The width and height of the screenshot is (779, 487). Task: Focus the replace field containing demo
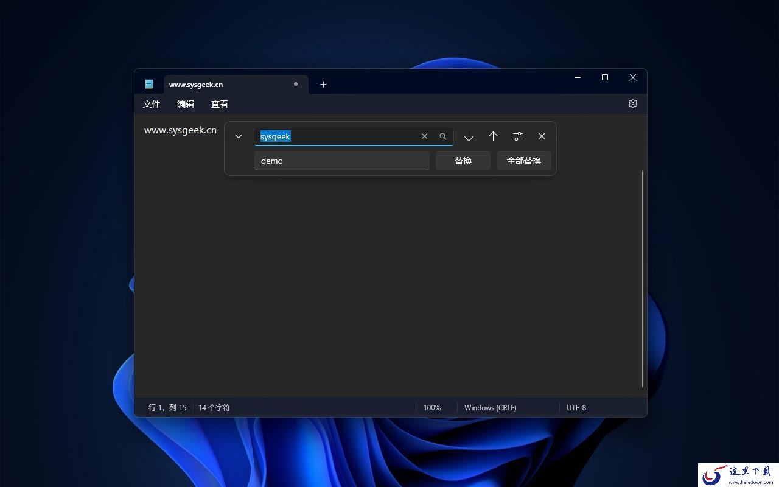342,161
